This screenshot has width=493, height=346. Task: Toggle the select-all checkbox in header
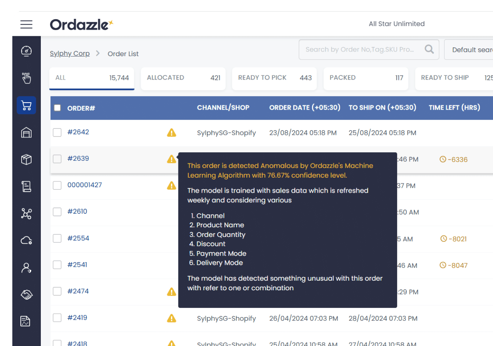57,108
